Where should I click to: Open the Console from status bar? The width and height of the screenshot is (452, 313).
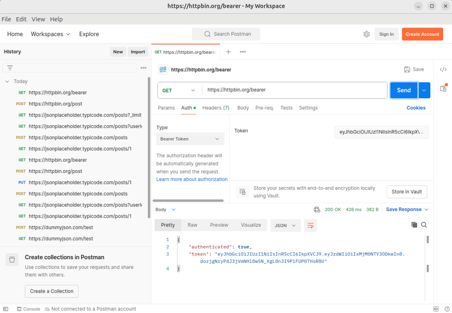point(29,309)
